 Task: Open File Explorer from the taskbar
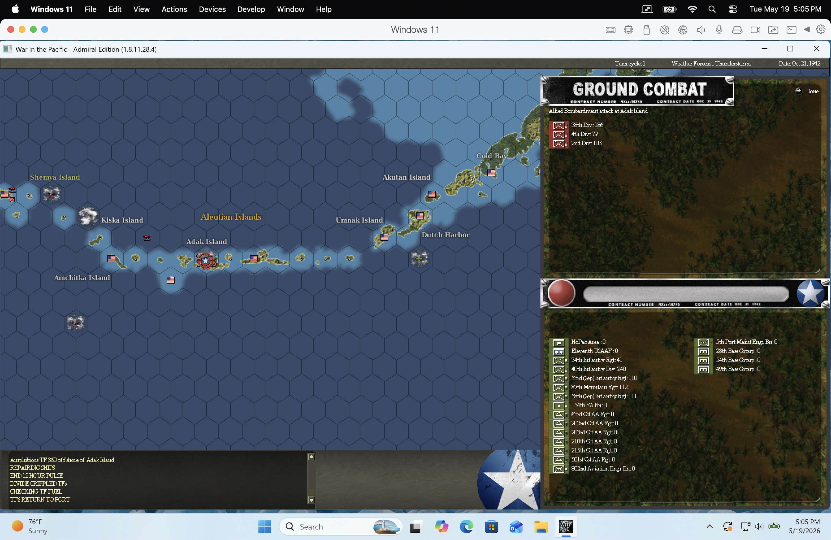[541, 526]
